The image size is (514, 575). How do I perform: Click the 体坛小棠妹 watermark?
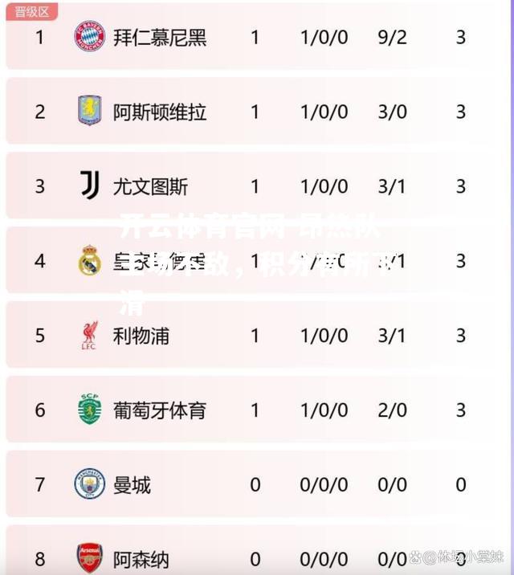pos(457,557)
